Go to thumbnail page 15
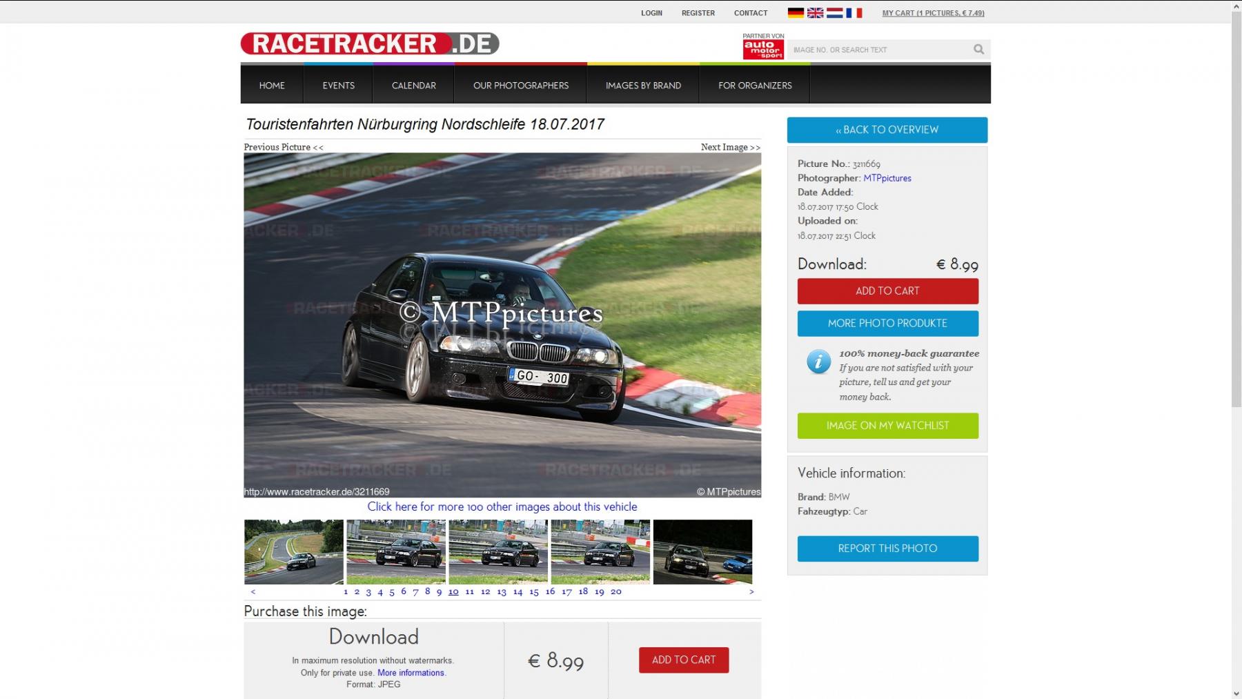 coord(533,592)
